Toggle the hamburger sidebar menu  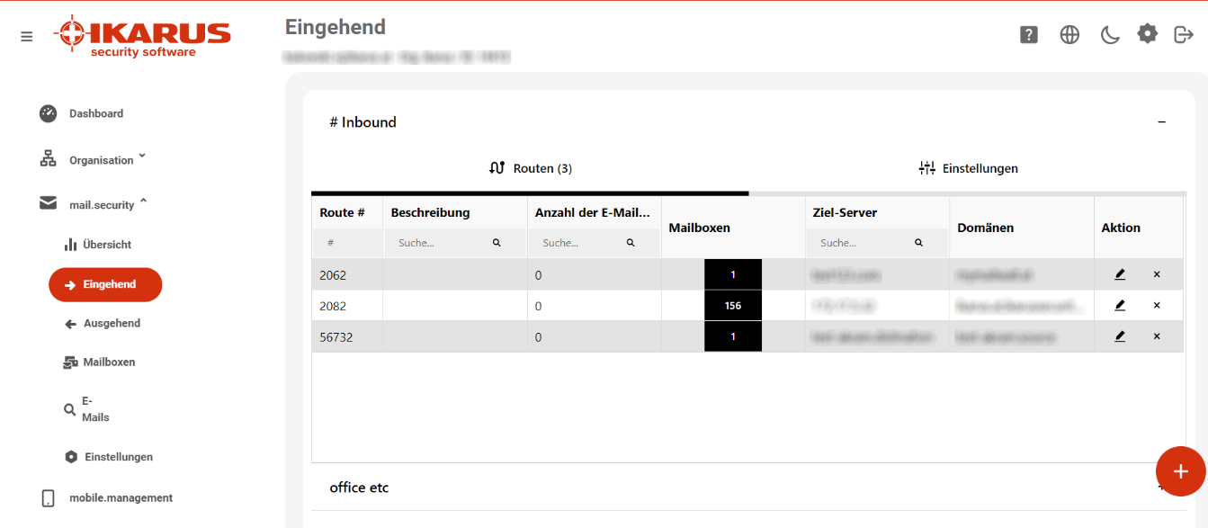click(27, 37)
